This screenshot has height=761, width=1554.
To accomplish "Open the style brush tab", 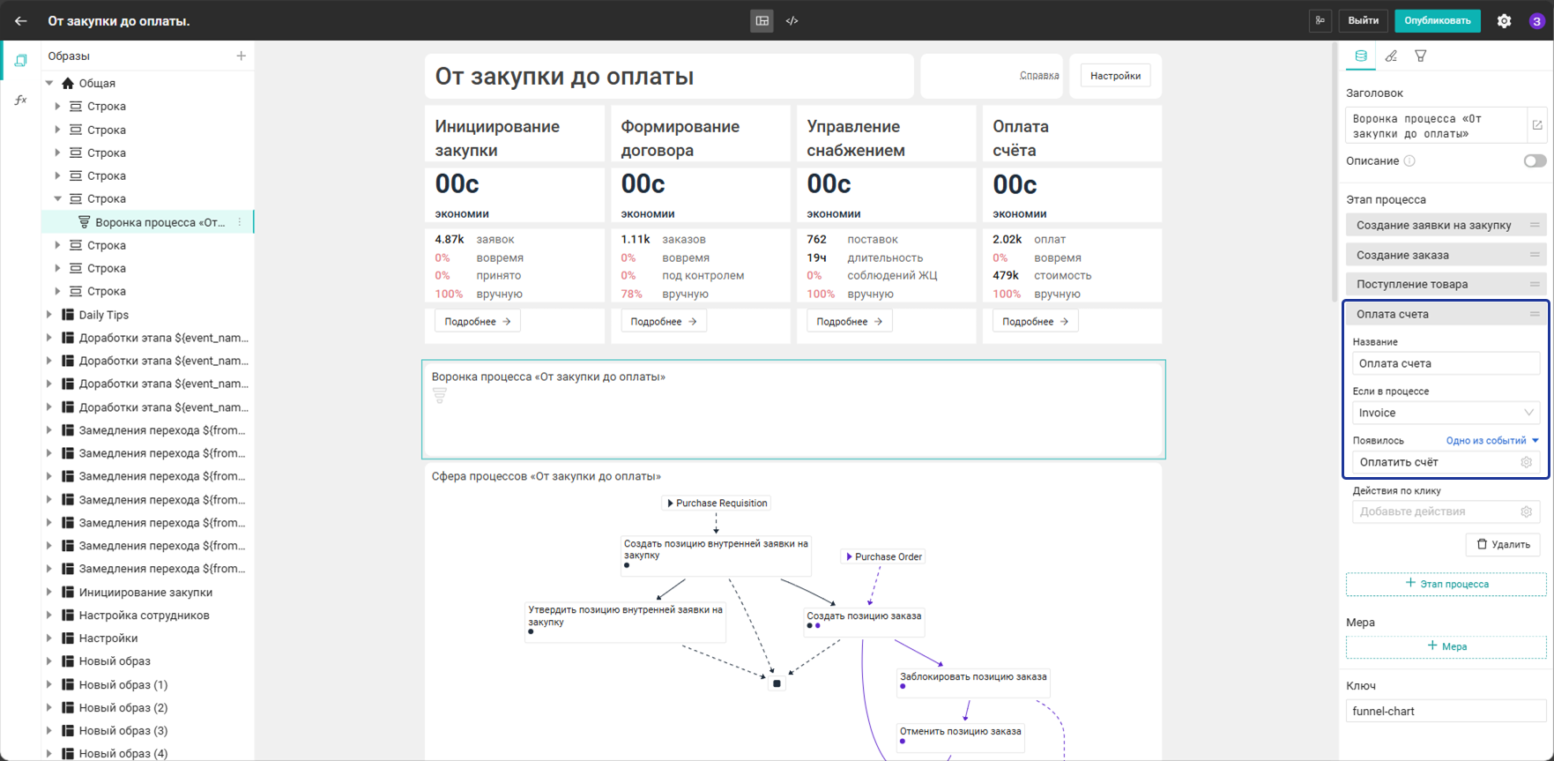I will (x=1391, y=56).
